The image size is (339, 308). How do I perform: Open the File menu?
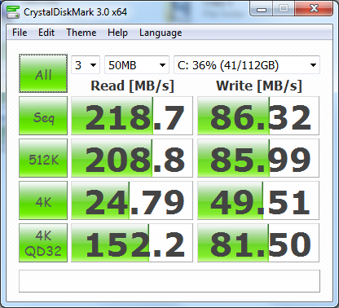[x=20, y=33]
